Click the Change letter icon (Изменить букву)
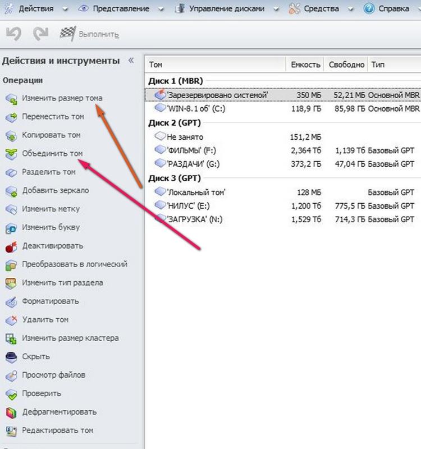 coord(11,228)
